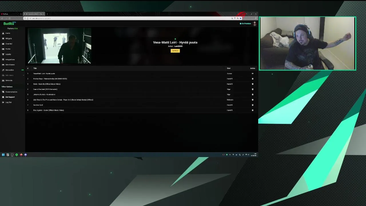Viewport: 366px width, 206px height.
Task: Bookmark this page with star icon
Action: point(240,18)
